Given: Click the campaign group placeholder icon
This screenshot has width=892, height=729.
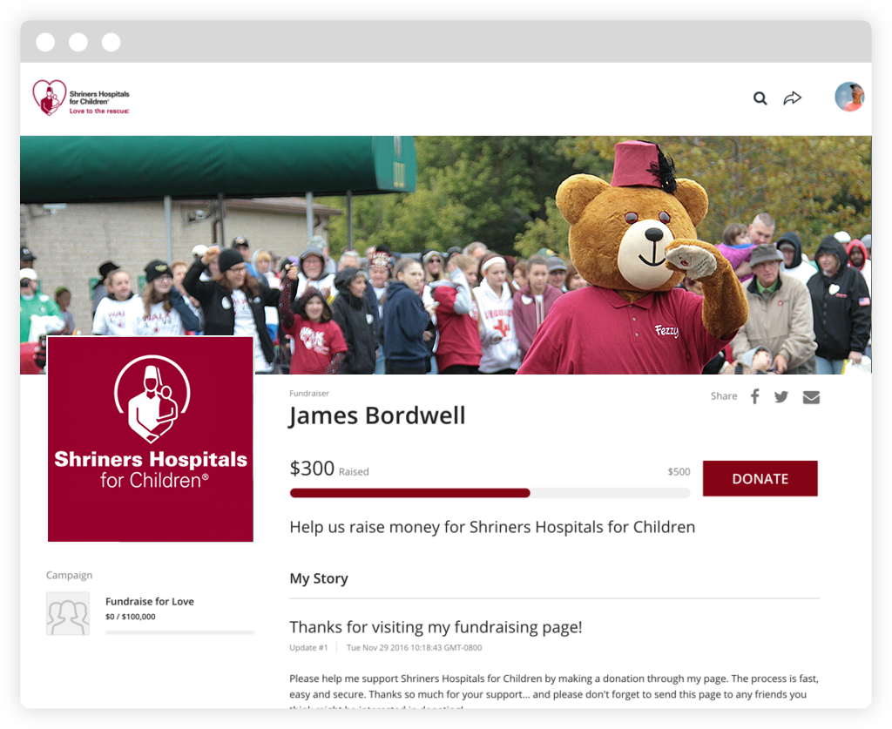Looking at the screenshot, I should (68, 613).
